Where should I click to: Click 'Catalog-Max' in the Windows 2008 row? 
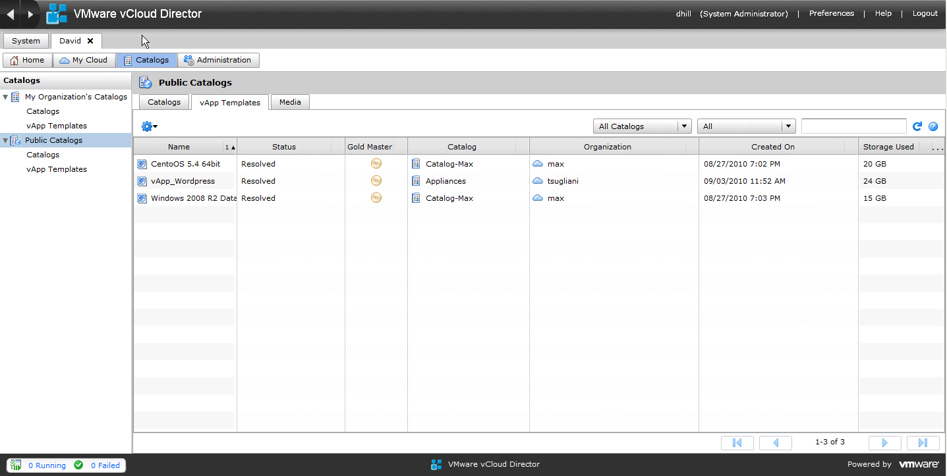[x=449, y=198]
